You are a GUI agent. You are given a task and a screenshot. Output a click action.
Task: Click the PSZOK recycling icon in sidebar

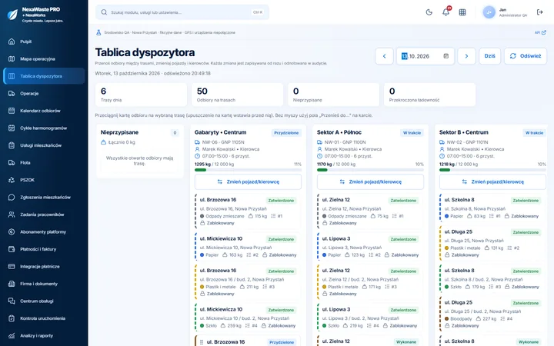click(x=12, y=180)
